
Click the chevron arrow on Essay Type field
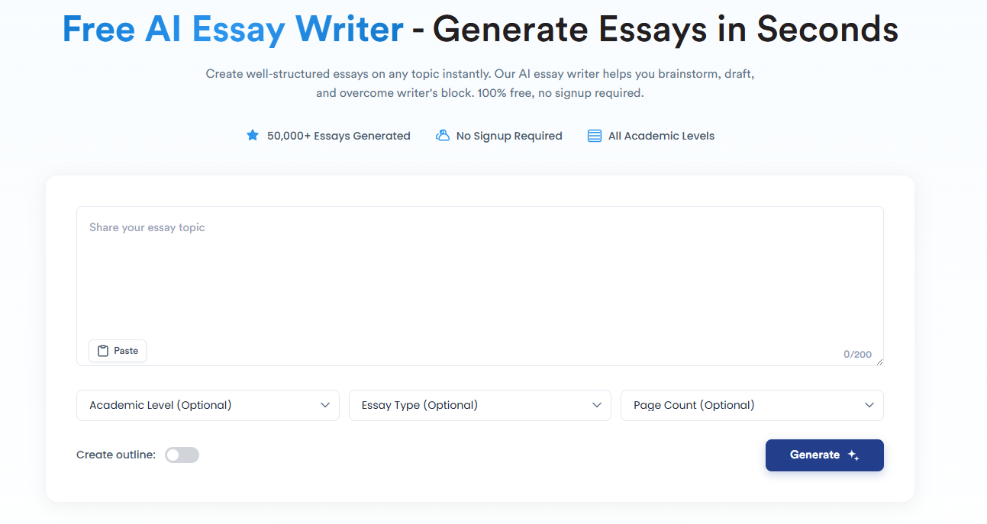pos(597,405)
